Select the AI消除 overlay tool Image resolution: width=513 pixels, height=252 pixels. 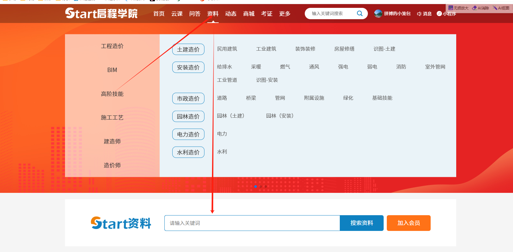481,8
